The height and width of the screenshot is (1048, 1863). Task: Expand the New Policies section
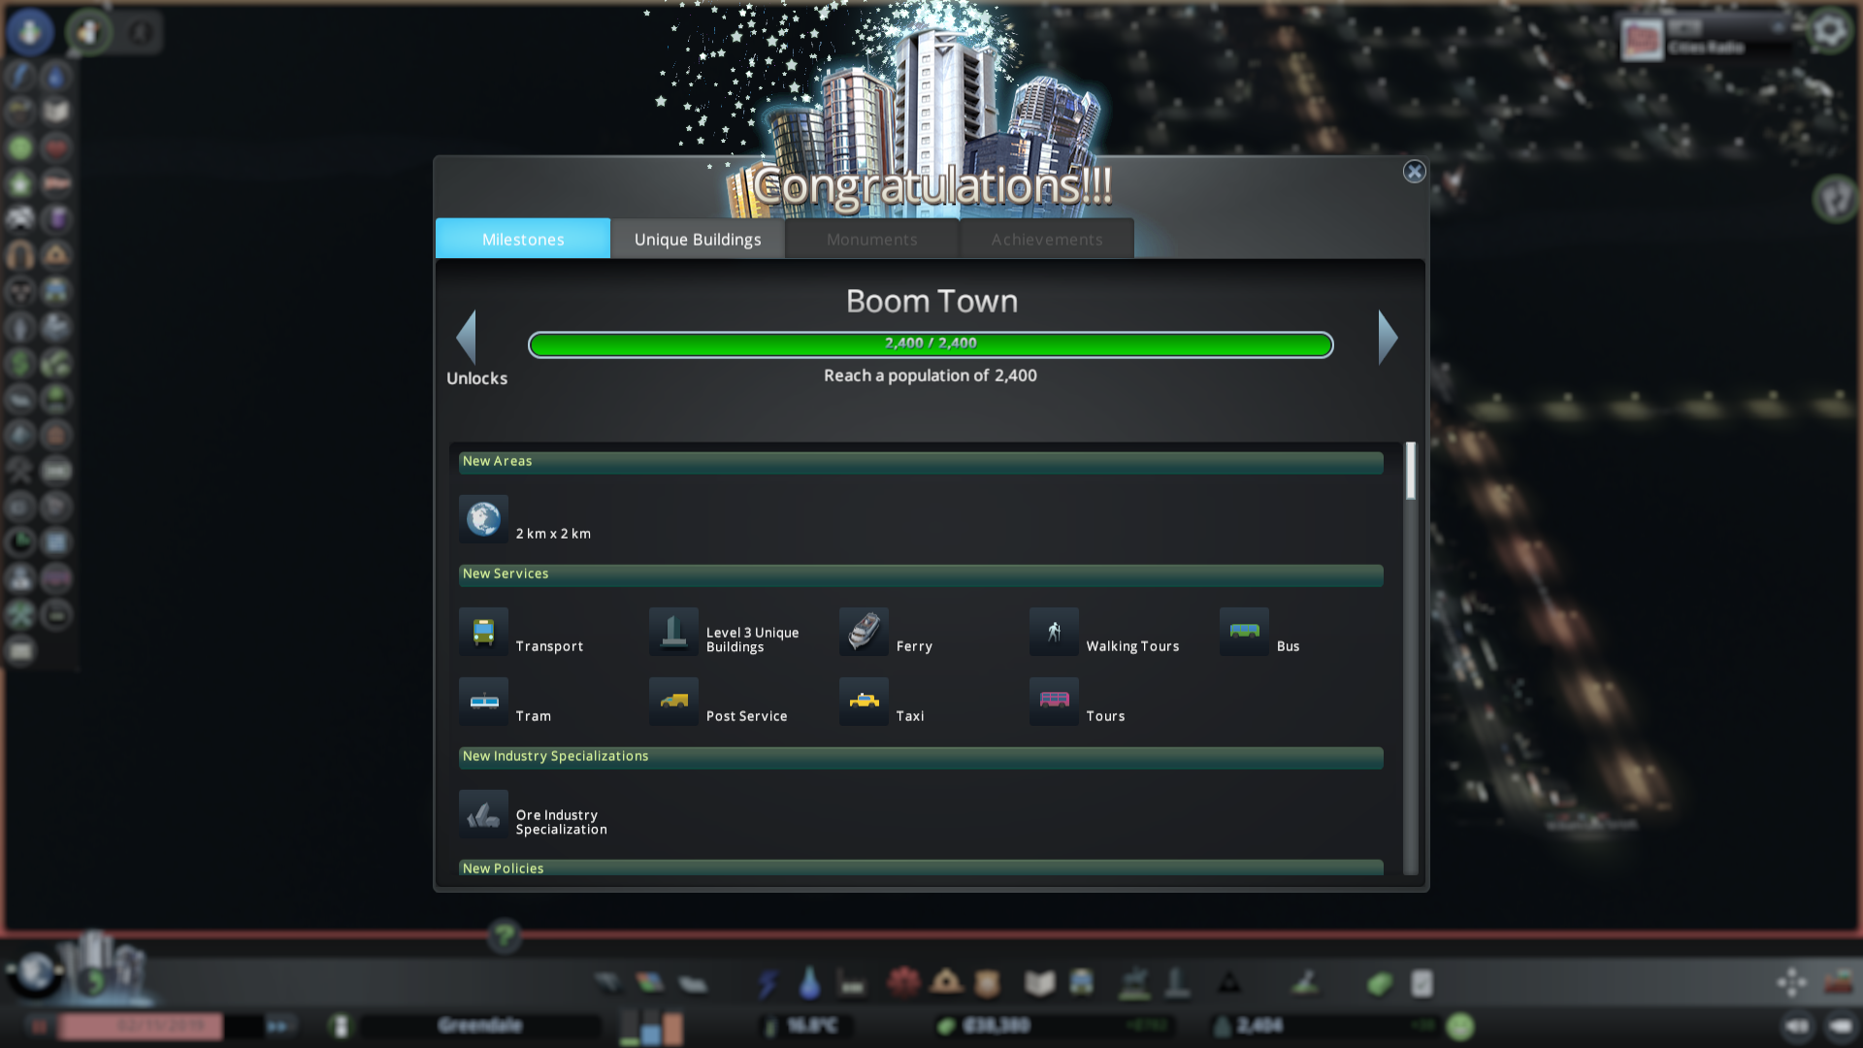[920, 868]
